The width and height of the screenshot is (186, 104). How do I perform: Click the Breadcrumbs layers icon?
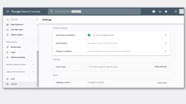click(7, 47)
